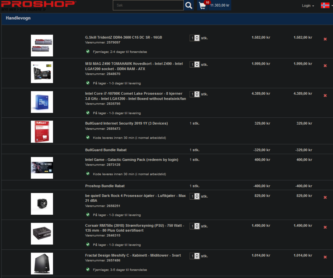Click green stock checkmark for G.Skill TridentZ
Image resolution: width=333 pixels, height=278 pixels.
click(x=88, y=51)
